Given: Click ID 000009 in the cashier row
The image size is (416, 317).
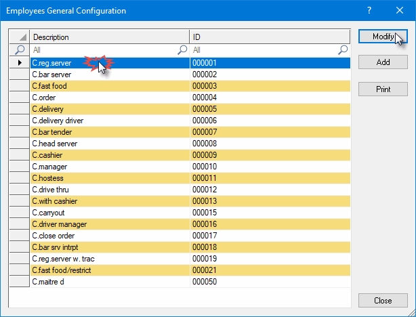Looking at the screenshot, I should pos(270,155).
